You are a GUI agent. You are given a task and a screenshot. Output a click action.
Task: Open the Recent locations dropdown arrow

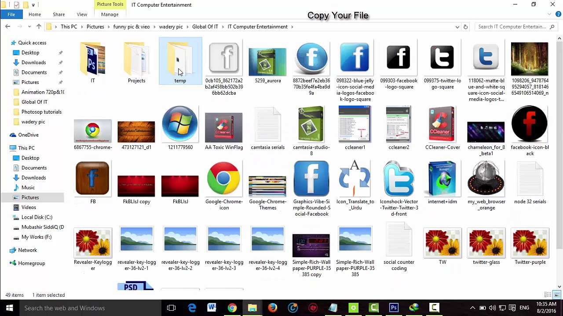(30, 27)
